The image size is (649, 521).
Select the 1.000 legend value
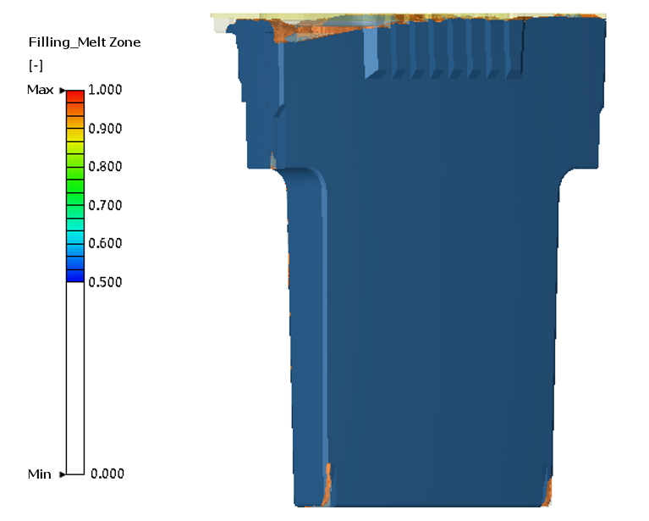pos(106,90)
